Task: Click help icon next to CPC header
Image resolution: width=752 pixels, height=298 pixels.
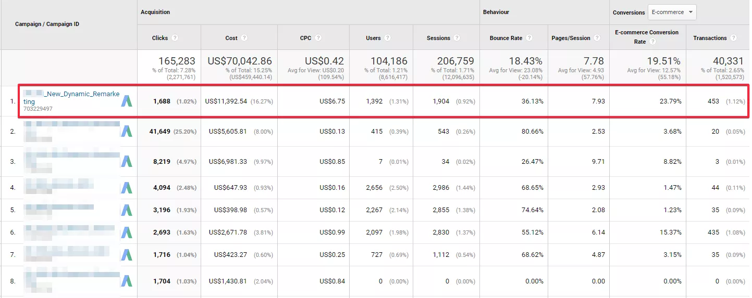Action: click(x=318, y=38)
